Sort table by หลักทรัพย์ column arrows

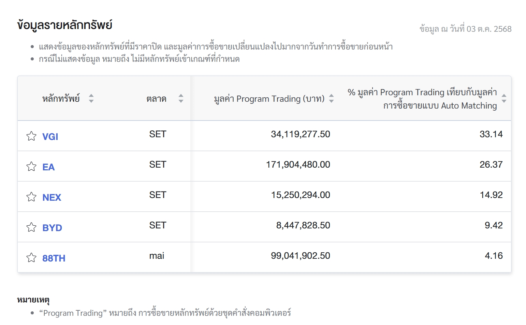point(91,99)
